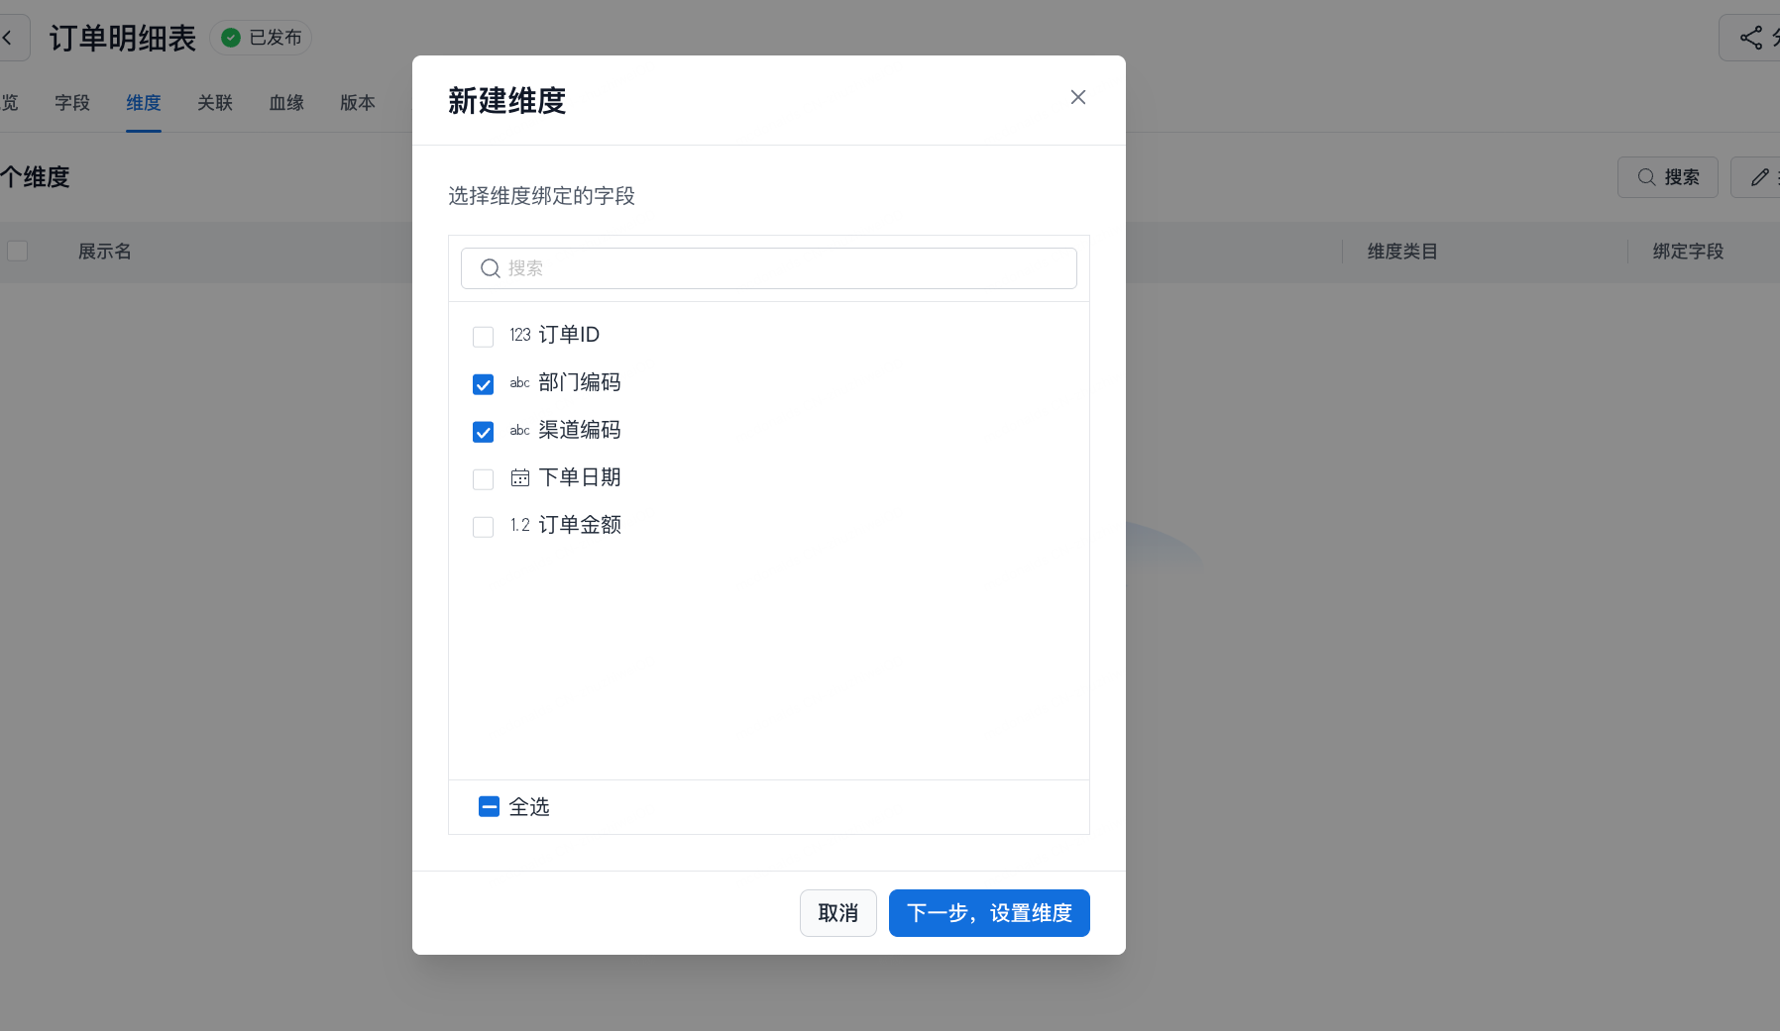Screen dimensions: 1780x1031
Task: Click the share icon at top right
Action: [x=1751, y=39]
